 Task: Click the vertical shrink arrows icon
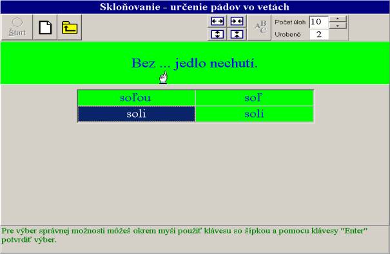coord(237,34)
